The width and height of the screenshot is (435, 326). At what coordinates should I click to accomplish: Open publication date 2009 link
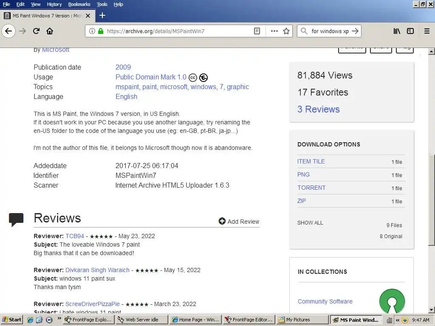tap(123, 67)
